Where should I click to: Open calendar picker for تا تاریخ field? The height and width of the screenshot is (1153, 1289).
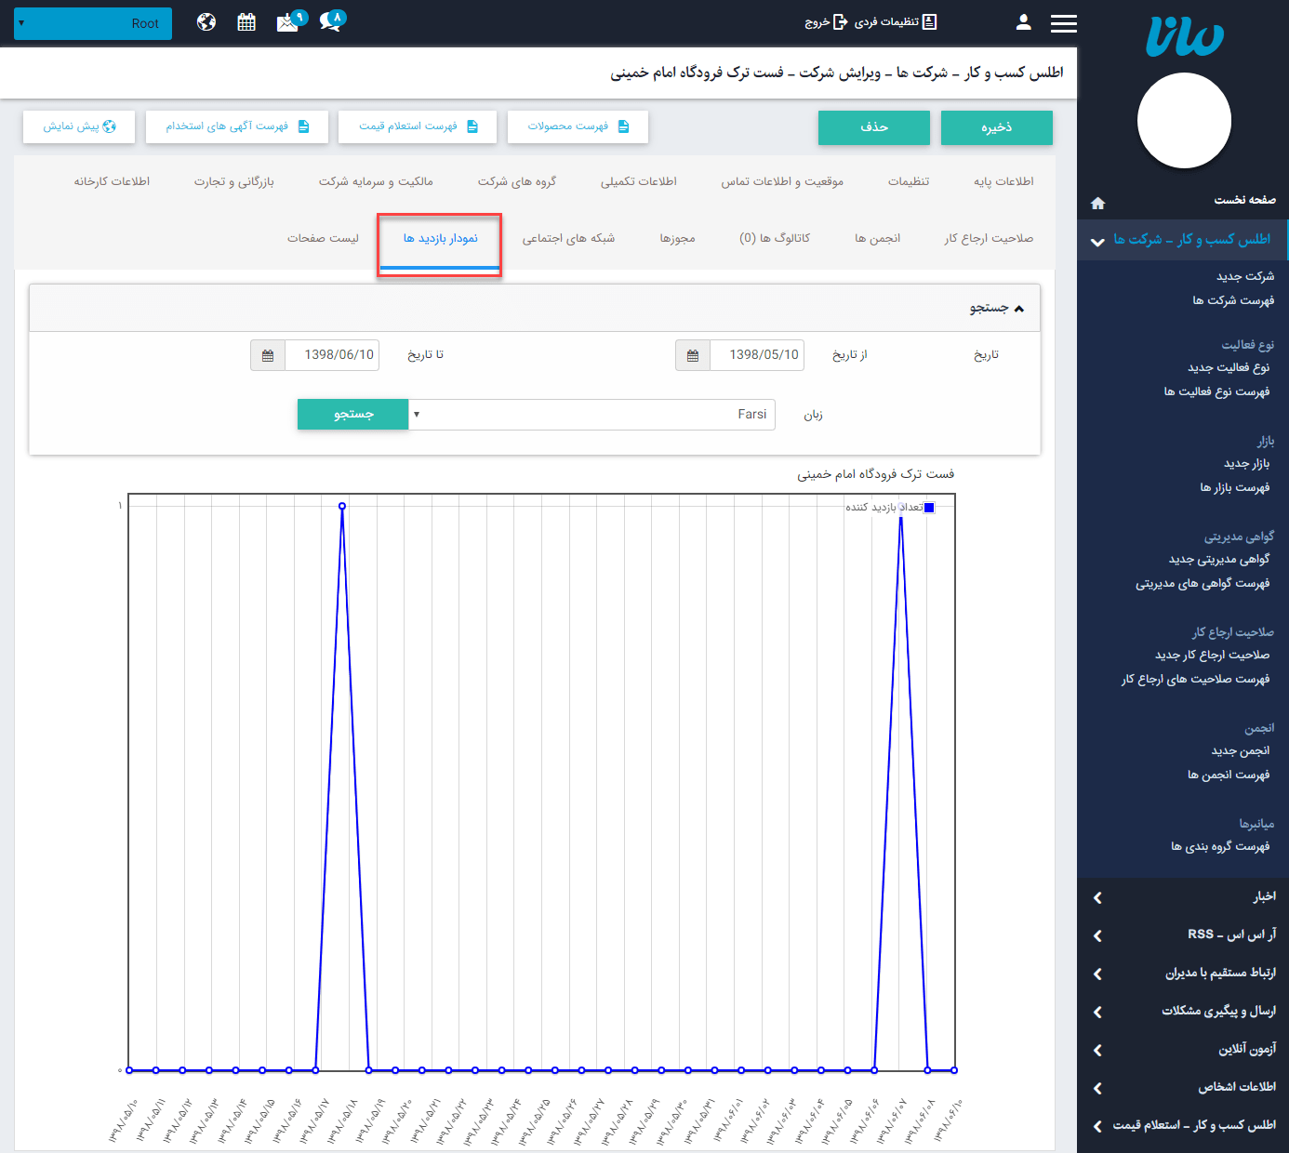click(x=268, y=355)
